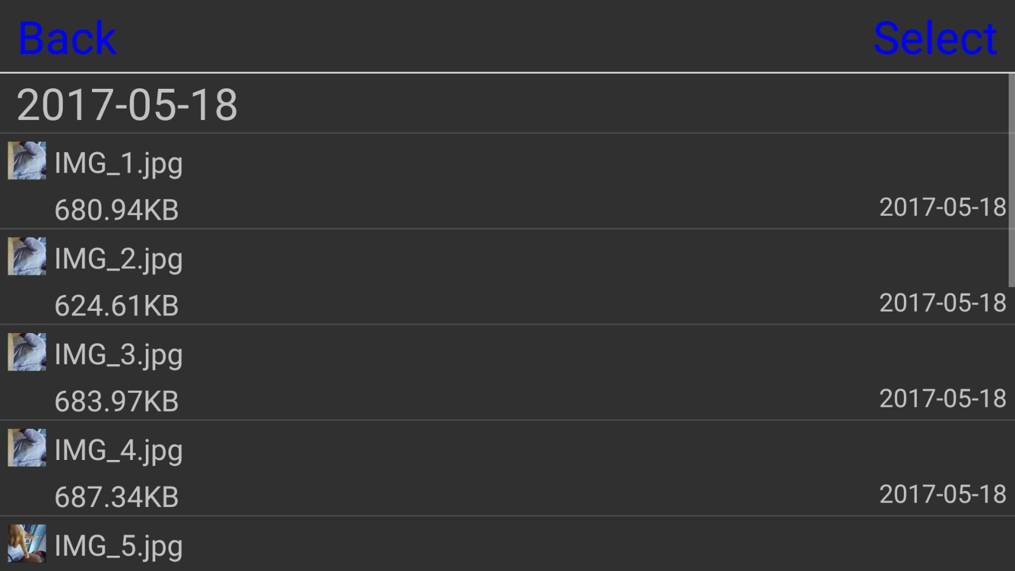Tap the Back link
This screenshot has width=1015, height=571.
tap(67, 38)
